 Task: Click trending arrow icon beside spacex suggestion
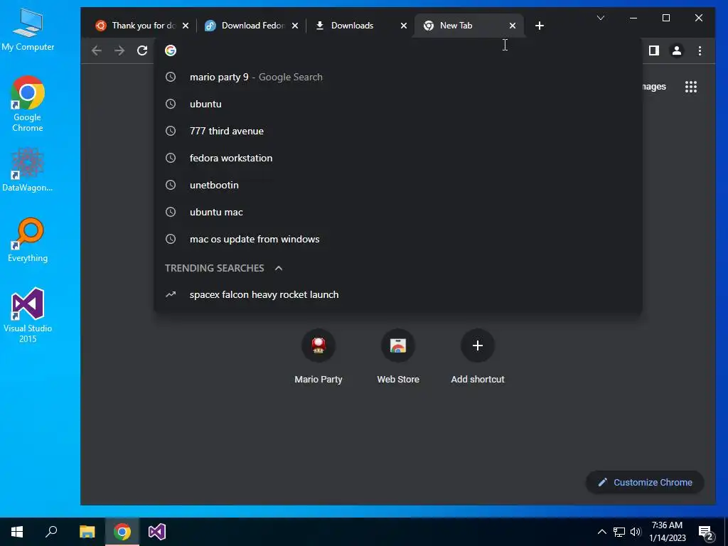pyautogui.click(x=171, y=294)
